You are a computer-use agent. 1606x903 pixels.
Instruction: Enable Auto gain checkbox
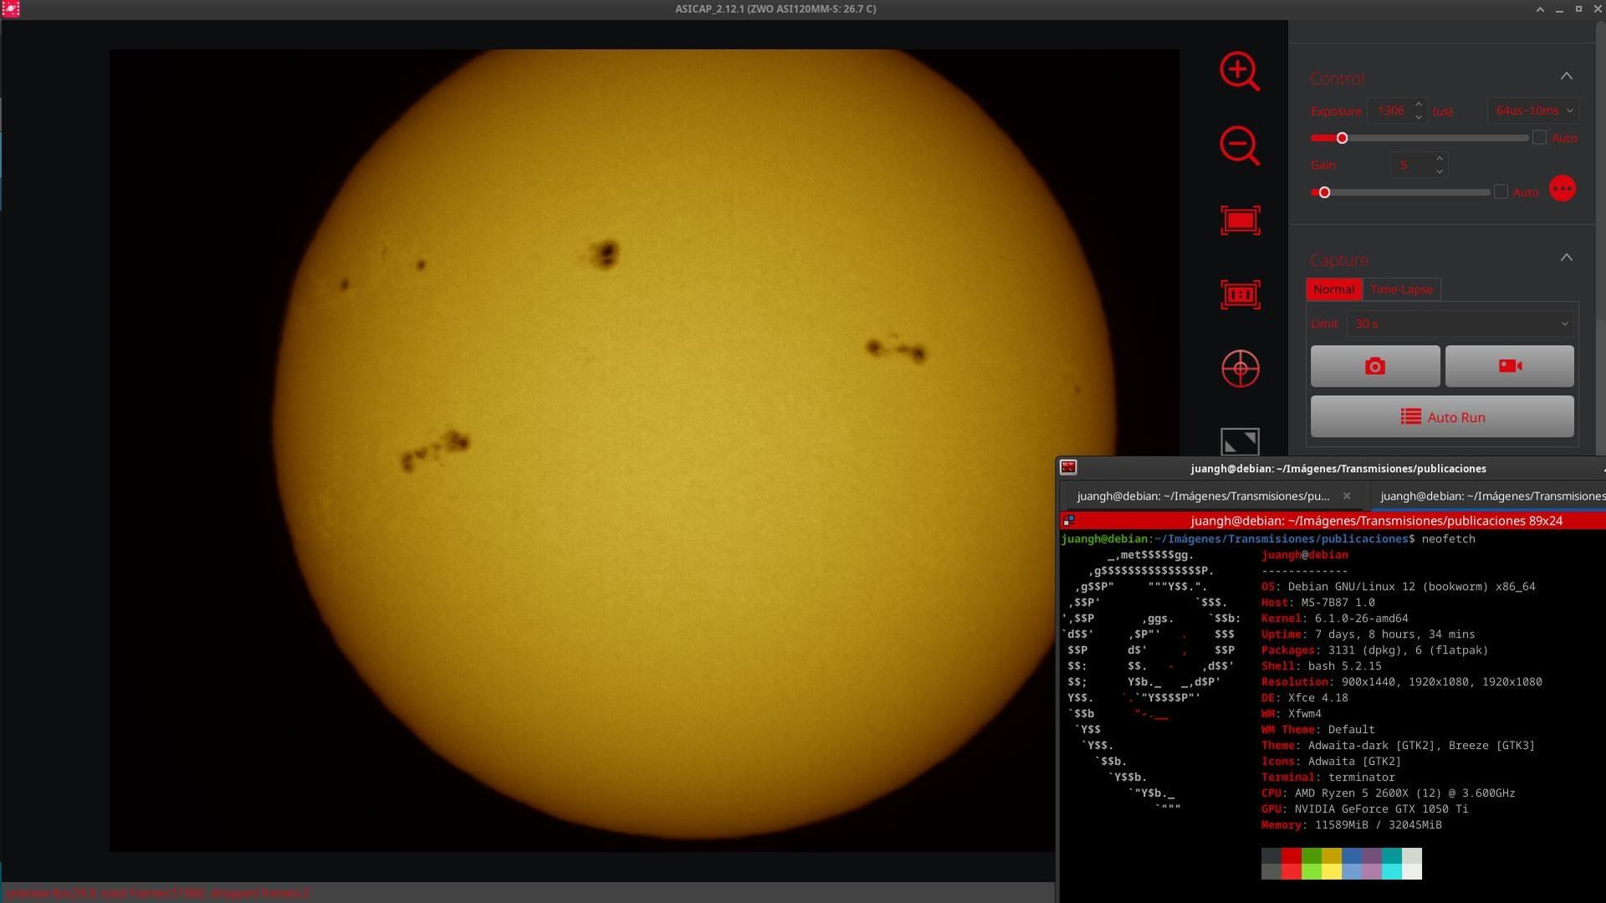(x=1501, y=192)
